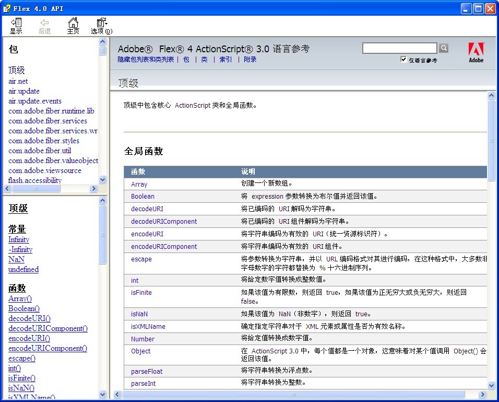Click escape() in left panel

point(22,358)
